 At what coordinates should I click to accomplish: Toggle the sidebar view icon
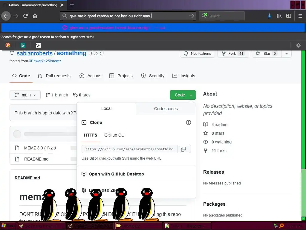point(289,16)
